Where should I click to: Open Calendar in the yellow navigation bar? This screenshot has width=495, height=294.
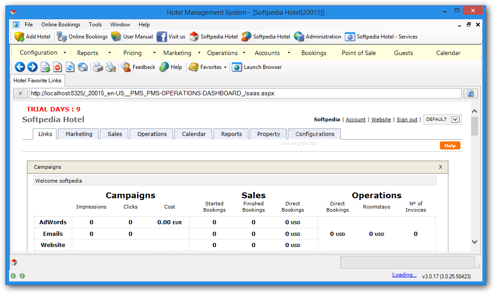tap(448, 53)
